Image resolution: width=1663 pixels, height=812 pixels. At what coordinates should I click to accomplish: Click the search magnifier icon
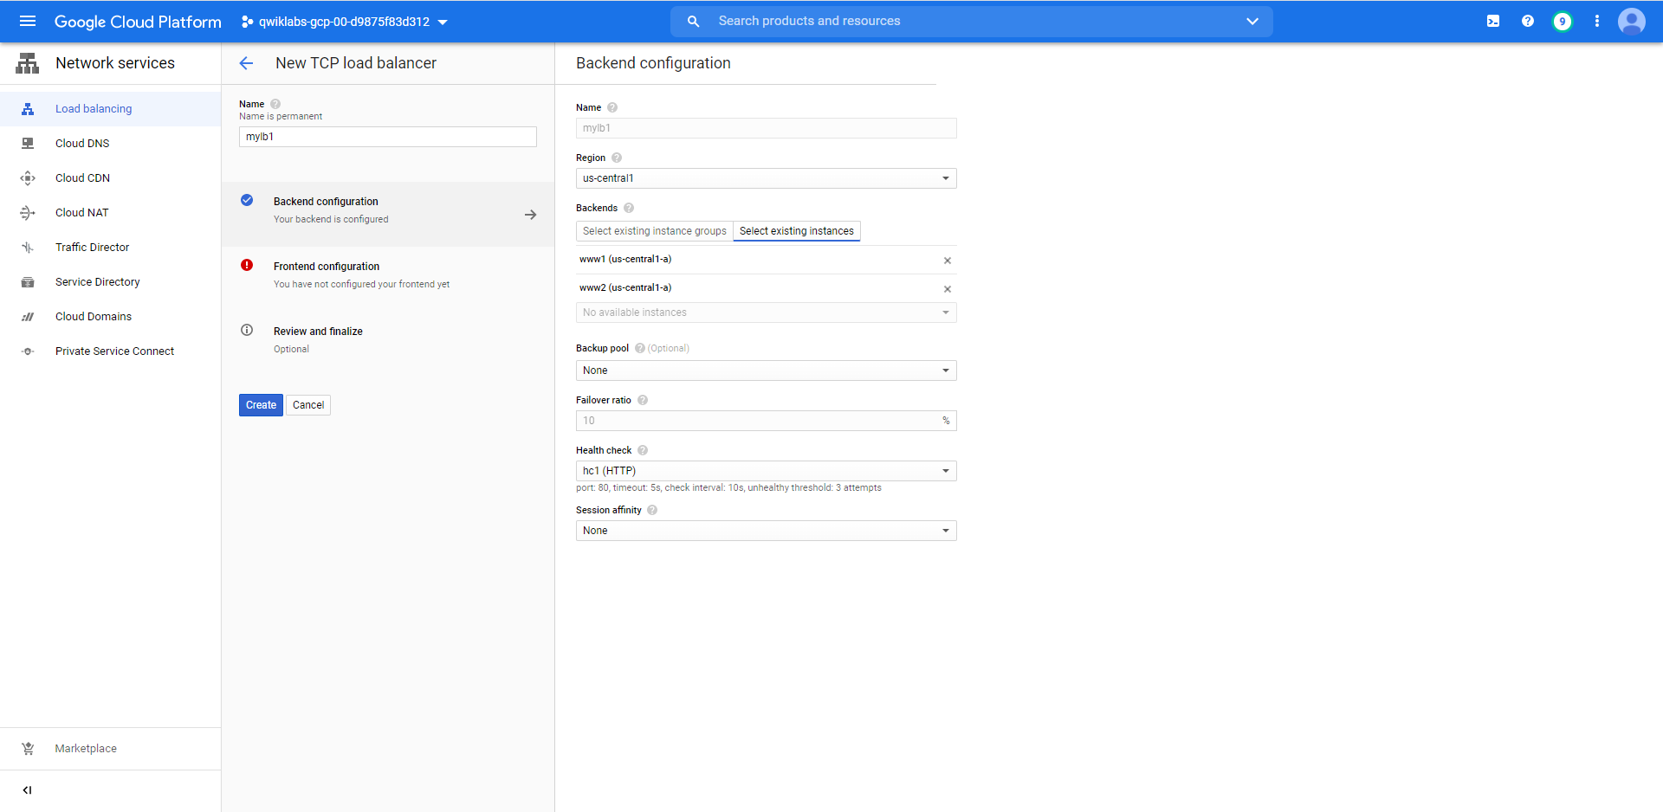(x=693, y=21)
